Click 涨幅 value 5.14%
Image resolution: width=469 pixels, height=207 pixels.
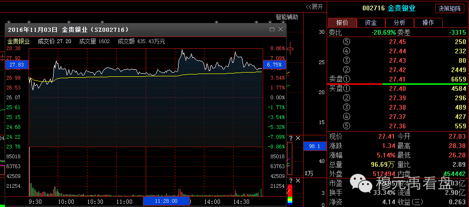click(x=387, y=155)
